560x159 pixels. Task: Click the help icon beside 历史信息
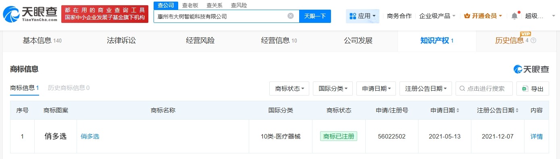(x=533, y=41)
